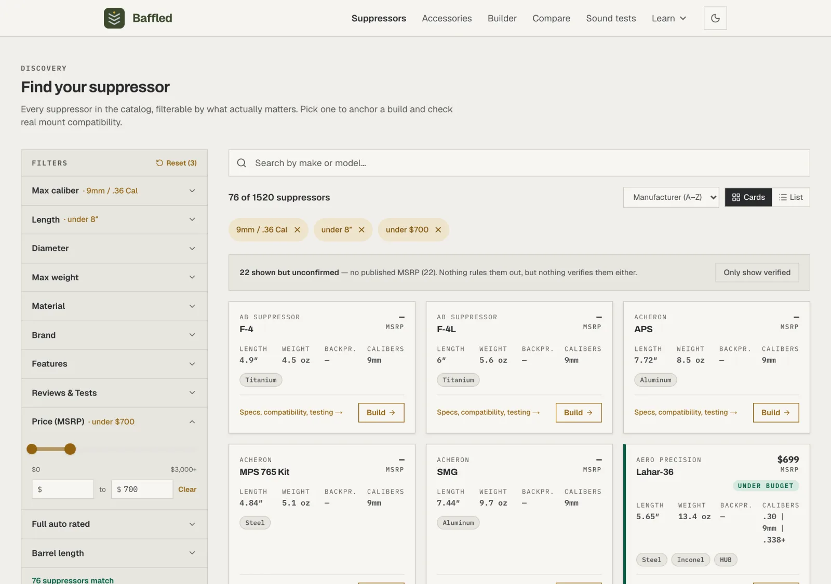Open the SMG card title
This screenshot has height=584, width=831.
pos(447,472)
